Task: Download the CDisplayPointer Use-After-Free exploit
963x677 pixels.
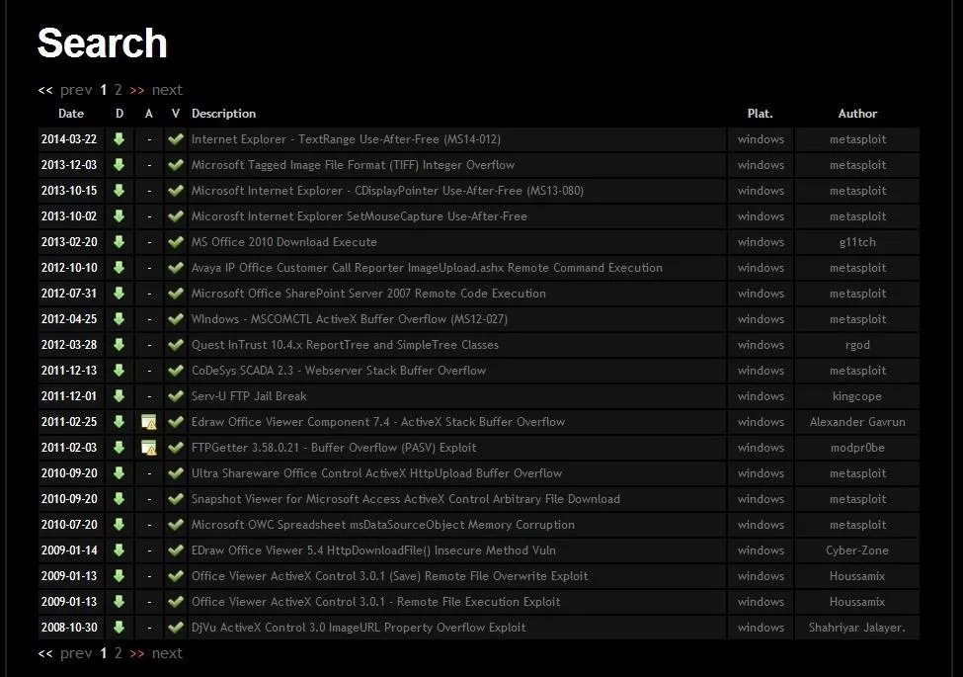Action: tap(120, 191)
